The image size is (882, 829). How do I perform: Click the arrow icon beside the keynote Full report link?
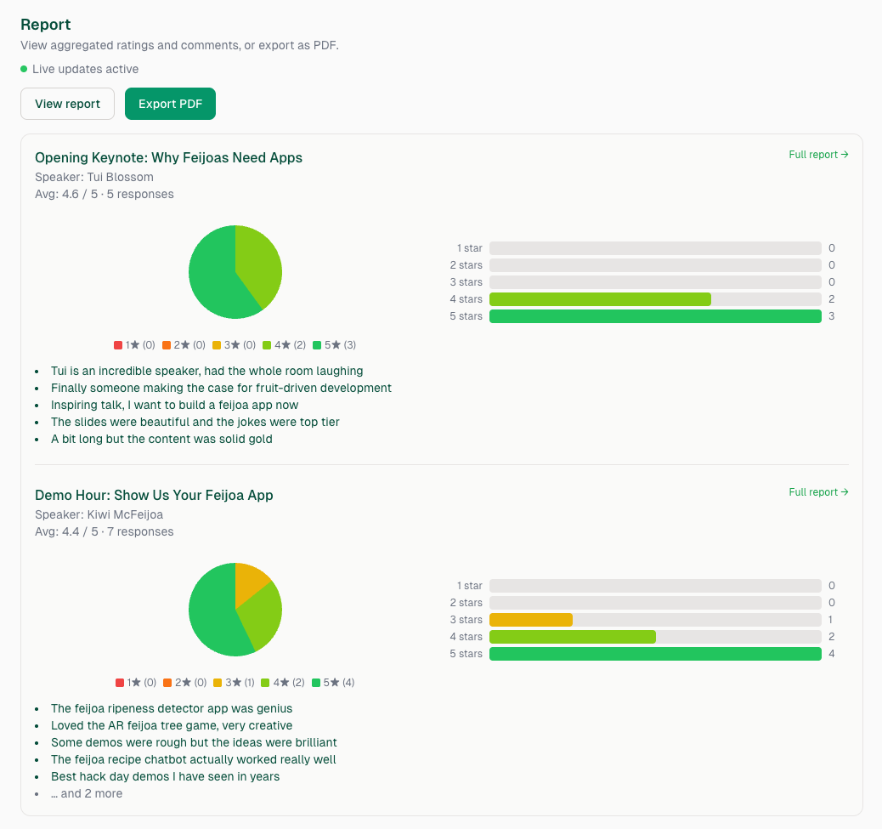[843, 154]
